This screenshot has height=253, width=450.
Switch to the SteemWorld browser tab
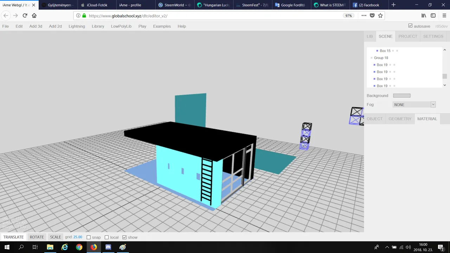point(174,5)
